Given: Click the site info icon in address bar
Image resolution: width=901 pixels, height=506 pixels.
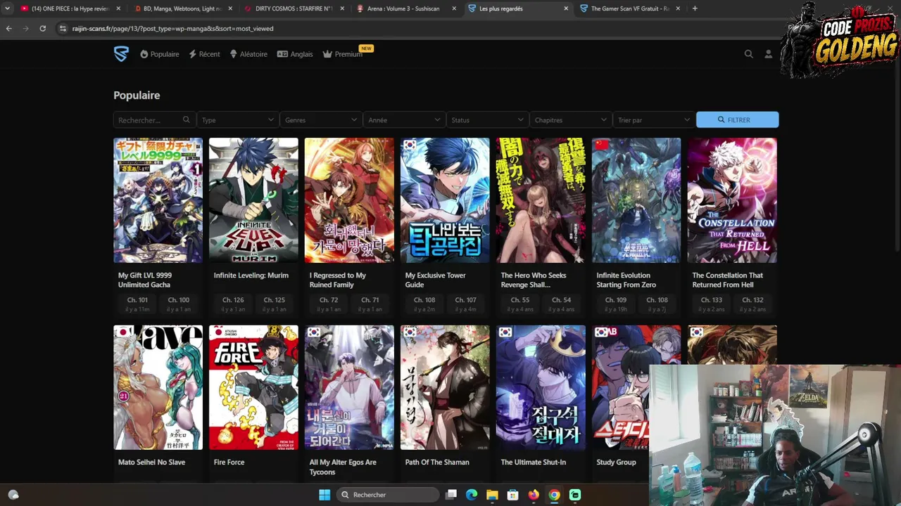Looking at the screenshot, I should coord(63,28).
